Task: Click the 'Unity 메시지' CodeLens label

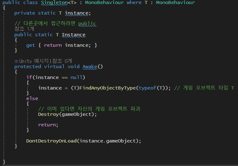Action: (34, 61)
